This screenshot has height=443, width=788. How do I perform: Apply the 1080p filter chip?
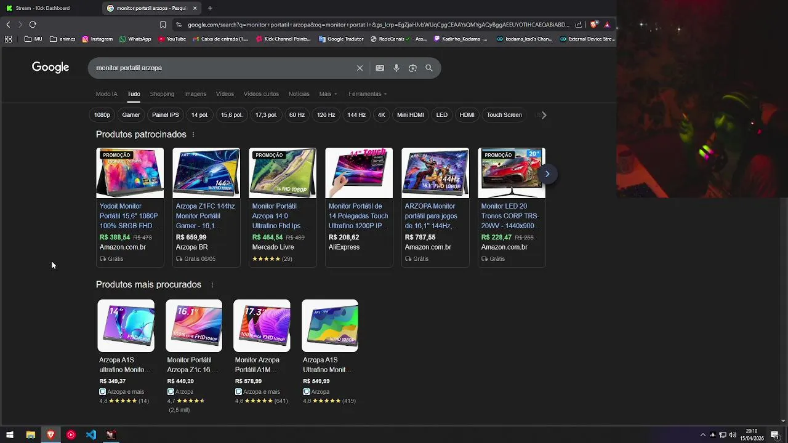[102, 115]
